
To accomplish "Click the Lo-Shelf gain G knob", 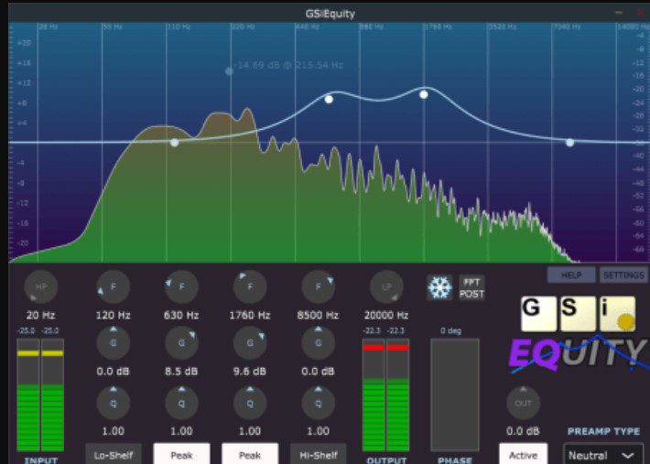I will tap(114, 343).
